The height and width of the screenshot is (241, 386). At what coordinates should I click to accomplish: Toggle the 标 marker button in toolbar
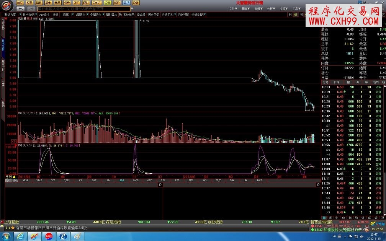[x=296, y=15]
